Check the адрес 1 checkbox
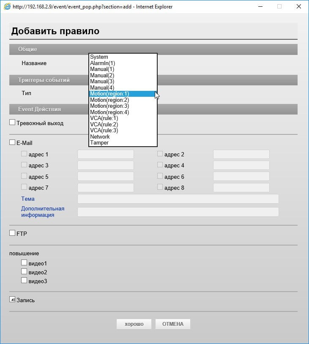This screenshot has height=344, width=309. [x=24, y=153]
